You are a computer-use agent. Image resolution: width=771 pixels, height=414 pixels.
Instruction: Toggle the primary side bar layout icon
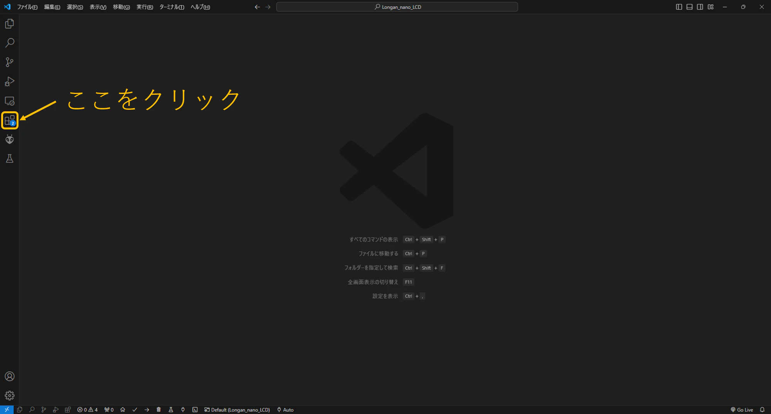(x=679, y=7)
